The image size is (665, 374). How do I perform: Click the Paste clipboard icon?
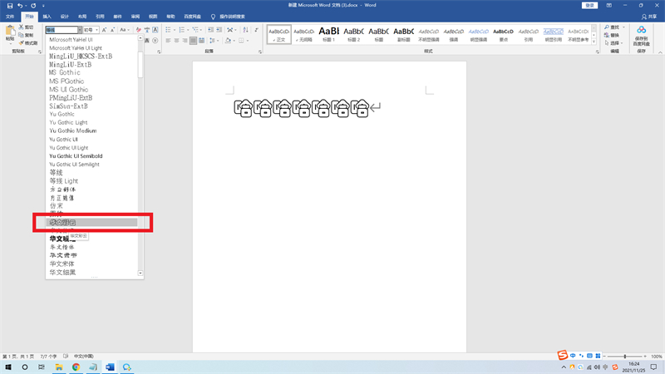pos(10,32)
